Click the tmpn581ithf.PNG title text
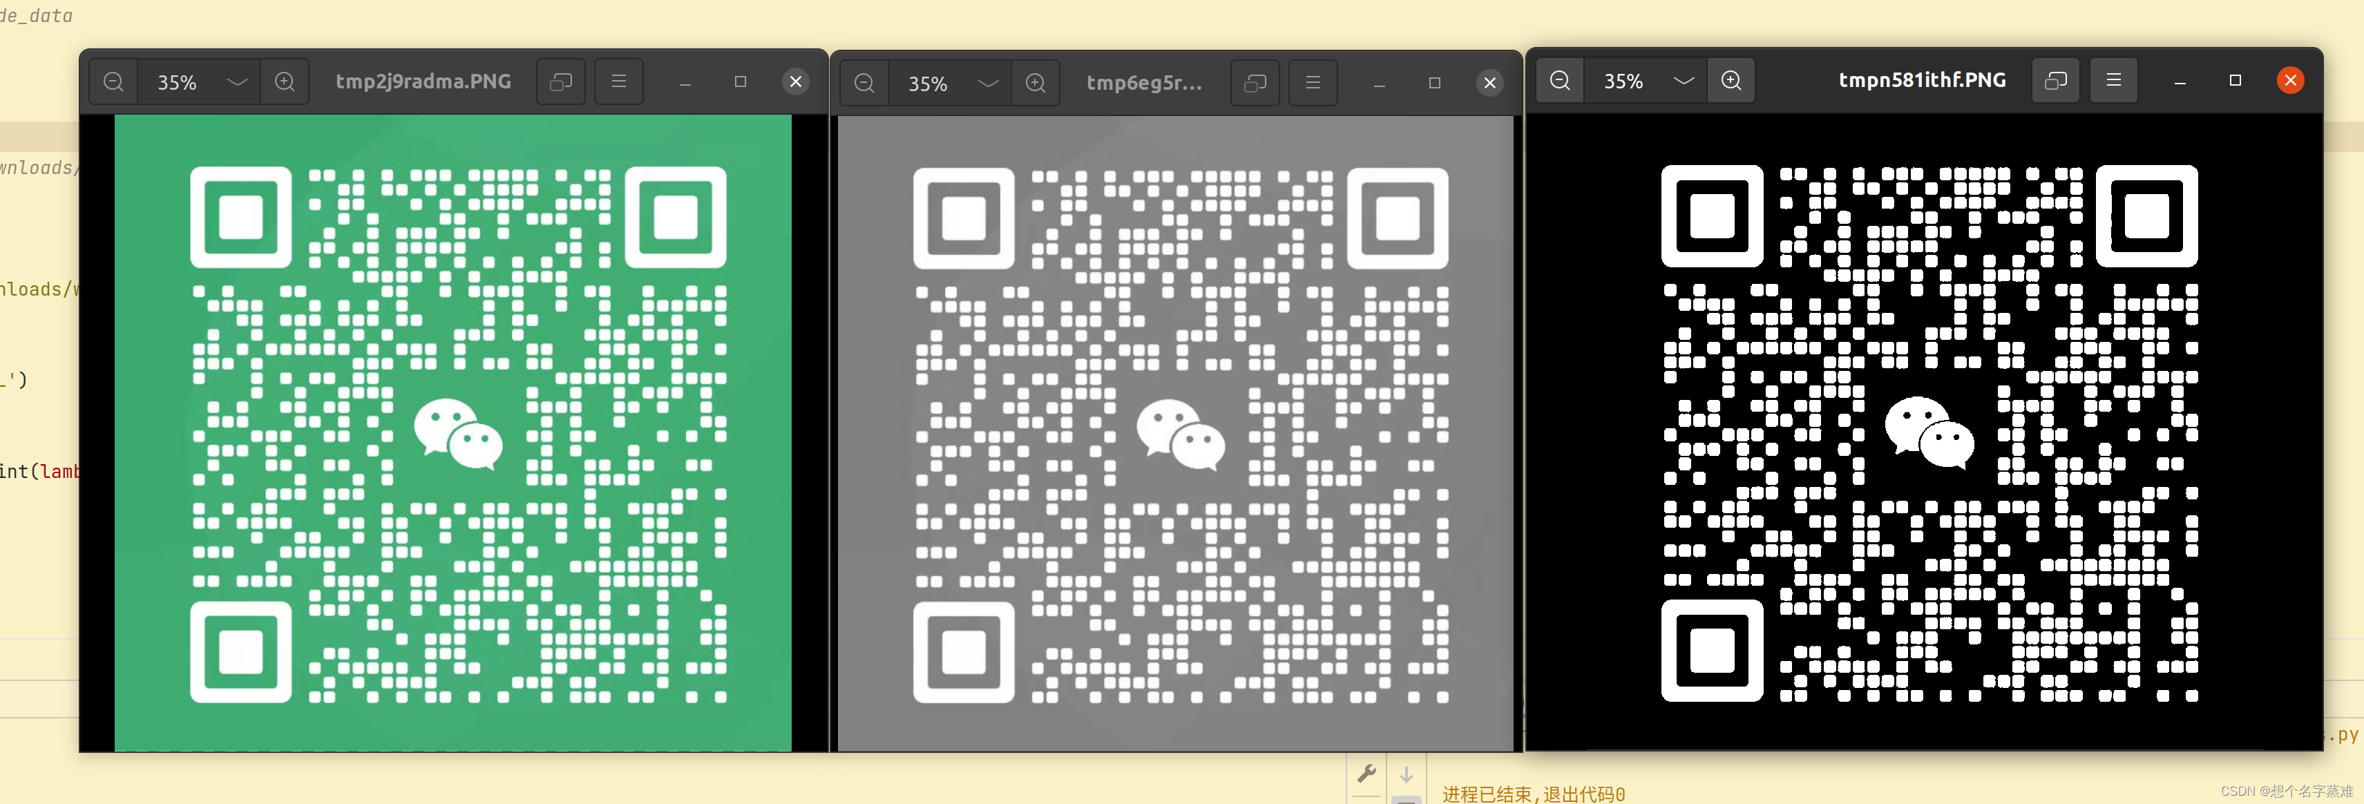Image resolution: width=2364 pixels, height=804 pixels. [1922, 81]
